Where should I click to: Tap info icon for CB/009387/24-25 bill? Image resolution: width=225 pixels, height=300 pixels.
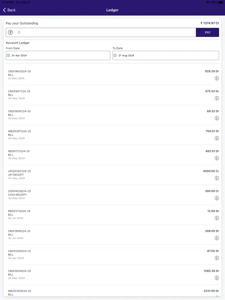coord(216,118)
